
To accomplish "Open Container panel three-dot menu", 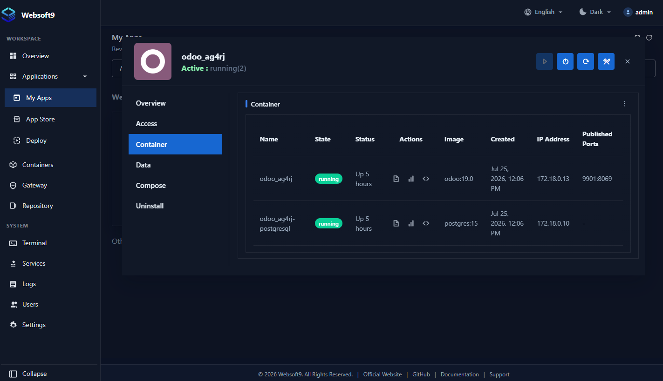I will point(624,104).
